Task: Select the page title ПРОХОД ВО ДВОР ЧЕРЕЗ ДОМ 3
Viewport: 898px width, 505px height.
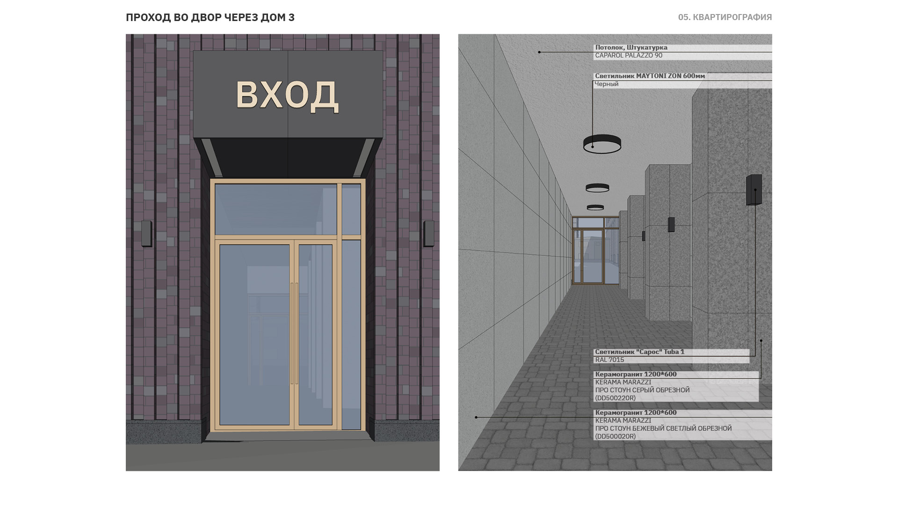Action: point(210,17)
